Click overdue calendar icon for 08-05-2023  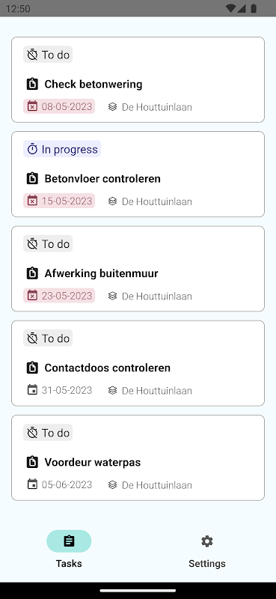(32, 106)
